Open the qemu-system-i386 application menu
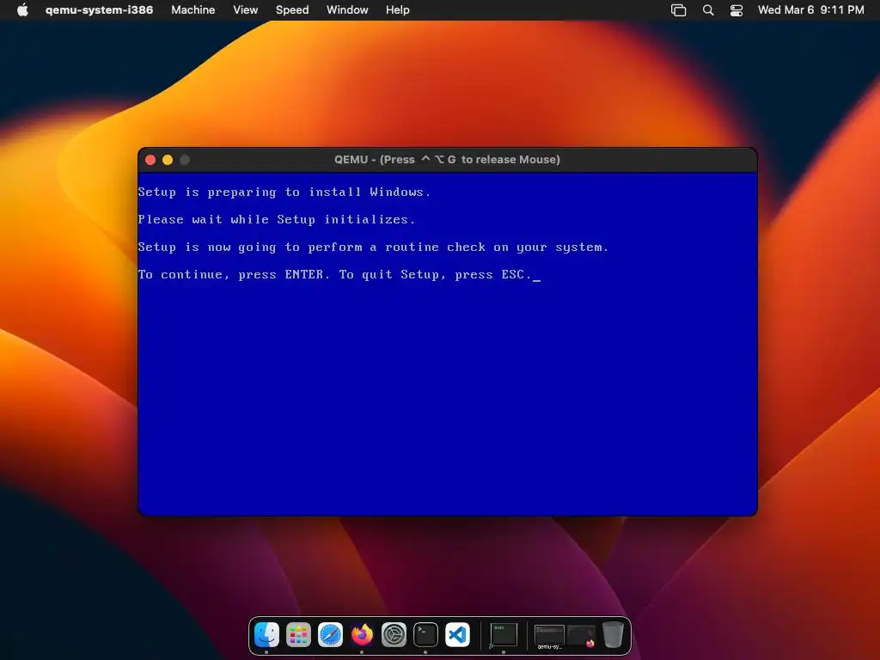This screenshot has width=880, height=660. (x=99, y=10)
